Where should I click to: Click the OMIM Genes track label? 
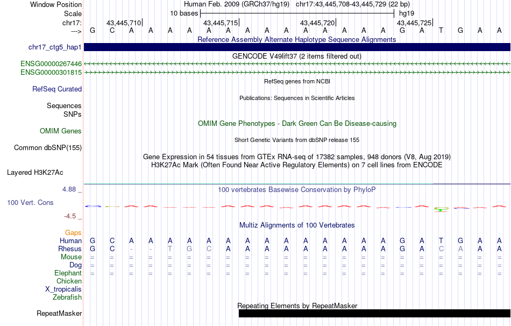61,131
